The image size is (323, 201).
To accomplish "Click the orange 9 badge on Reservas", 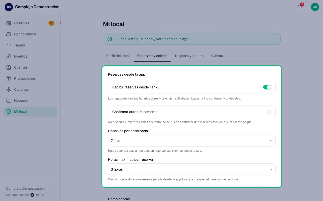I will point(51,23).
